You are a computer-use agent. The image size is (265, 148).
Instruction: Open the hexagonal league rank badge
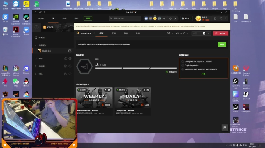[84, 66]
